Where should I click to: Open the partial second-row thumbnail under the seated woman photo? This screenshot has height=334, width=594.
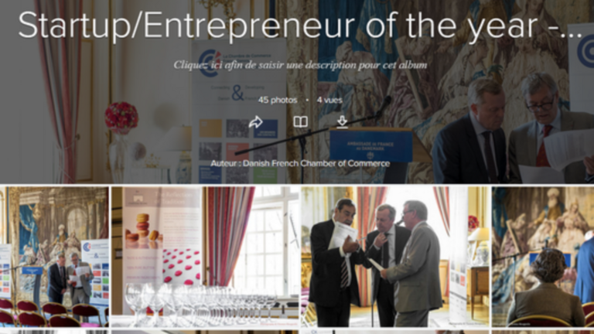click(x=543, y=332)
